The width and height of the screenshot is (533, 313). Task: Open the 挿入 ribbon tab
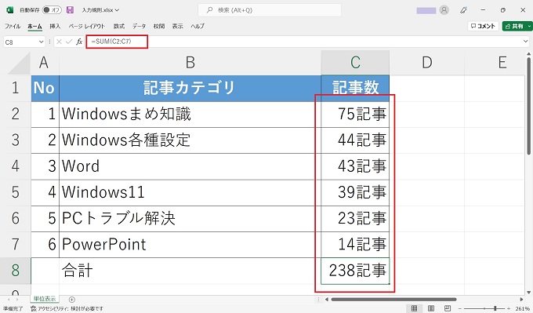coord(55,26)
